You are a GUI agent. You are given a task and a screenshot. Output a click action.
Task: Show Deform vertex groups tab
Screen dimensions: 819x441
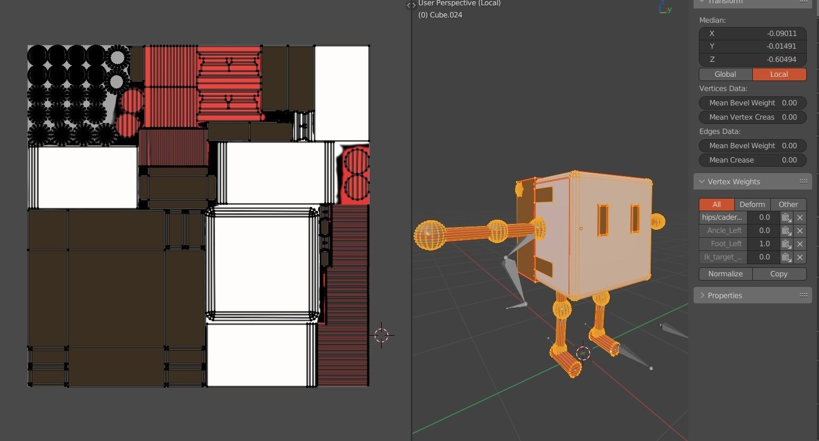click(752, 204)
